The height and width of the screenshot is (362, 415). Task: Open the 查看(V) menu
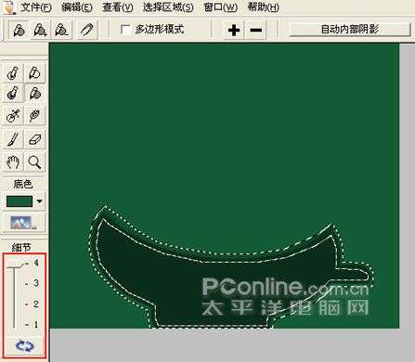pos(117,7)
